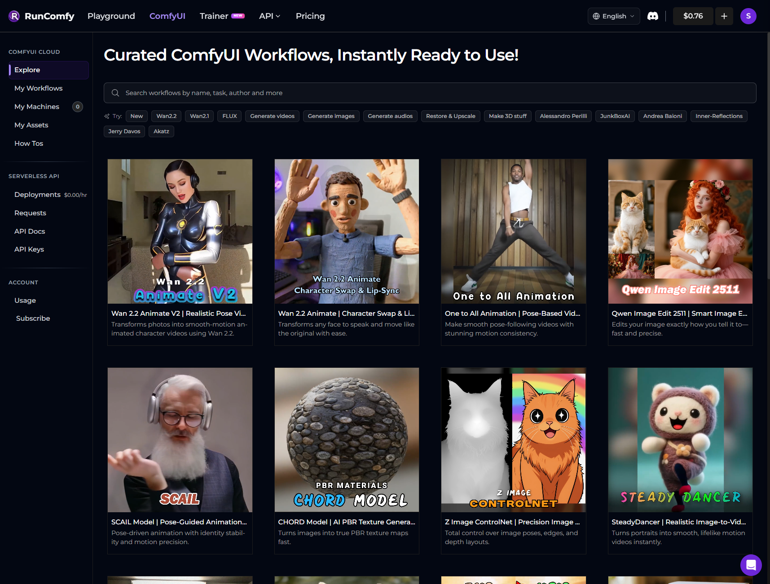Click the globe language icon
The height and width of the screenshot is (584, 770).
(x=596, y=16)
